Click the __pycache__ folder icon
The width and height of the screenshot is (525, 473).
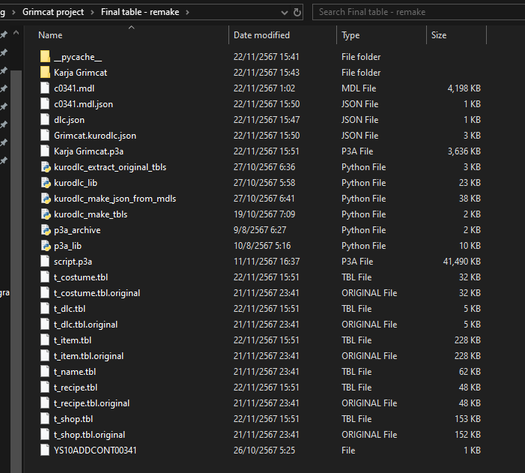pos(45,57)
